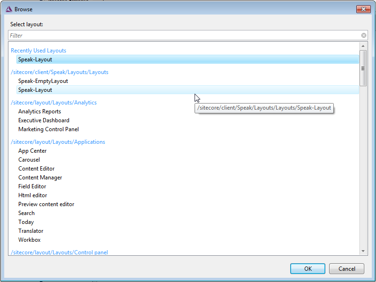Select Translator layout
The height and width of the screenshot is (282, 376).
[188, 231]
